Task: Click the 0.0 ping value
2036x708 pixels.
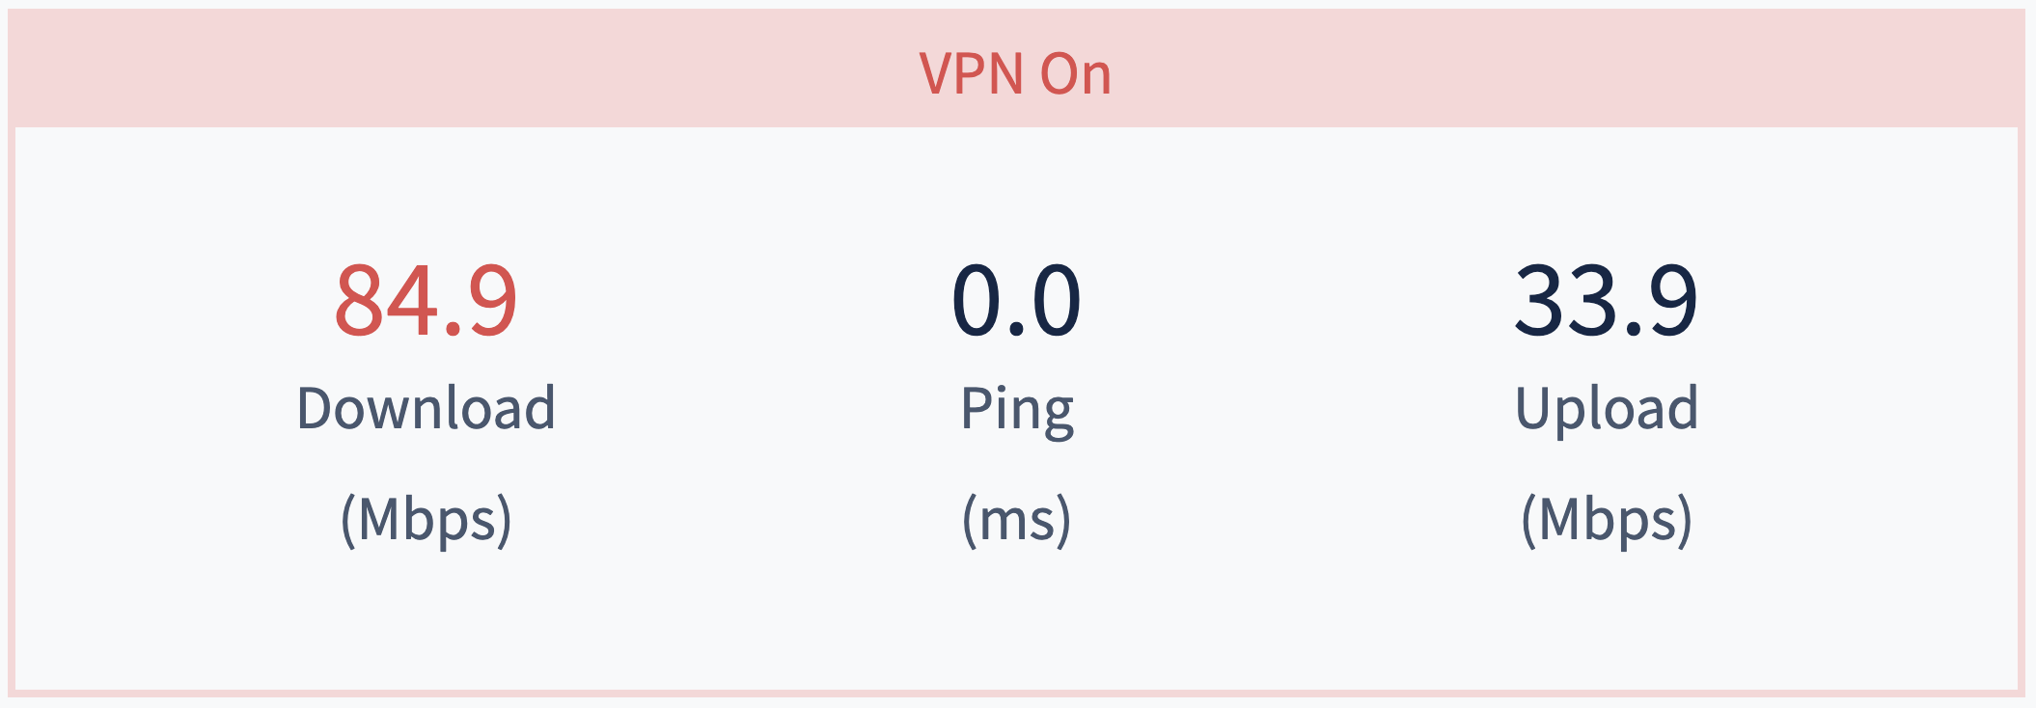Action: (x=1016, y=301)
